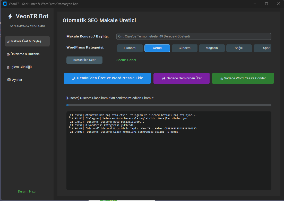The height and width of the screenshot is (201, 284).
Task: Click the lightning bolt logo icon
Action: tap(10, 16)
